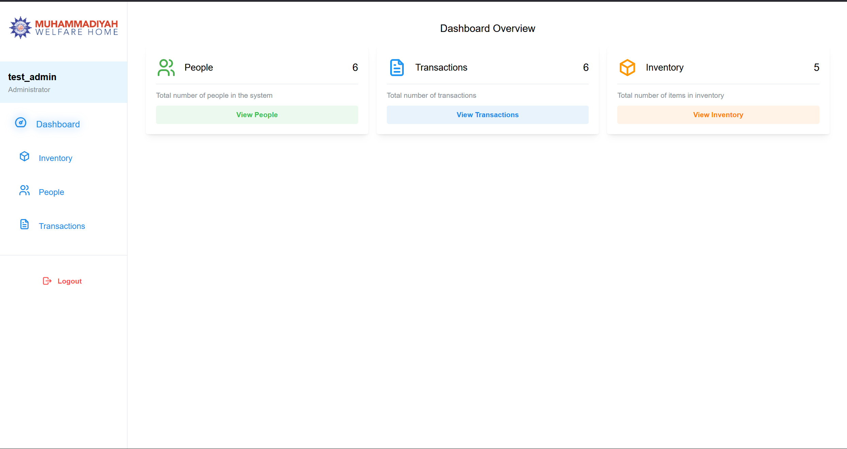
Task: Click the red Logout arrow icon
Action: 47,281
